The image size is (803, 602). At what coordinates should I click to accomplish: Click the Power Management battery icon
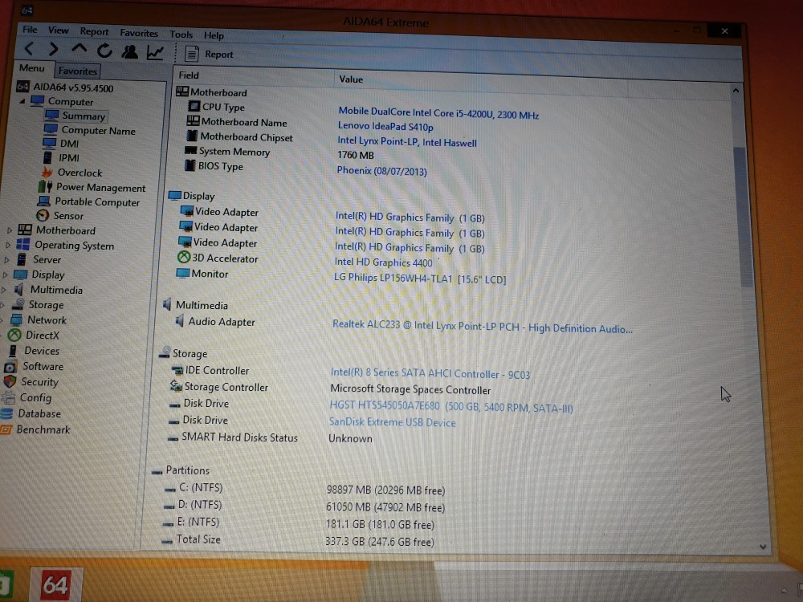46,187
